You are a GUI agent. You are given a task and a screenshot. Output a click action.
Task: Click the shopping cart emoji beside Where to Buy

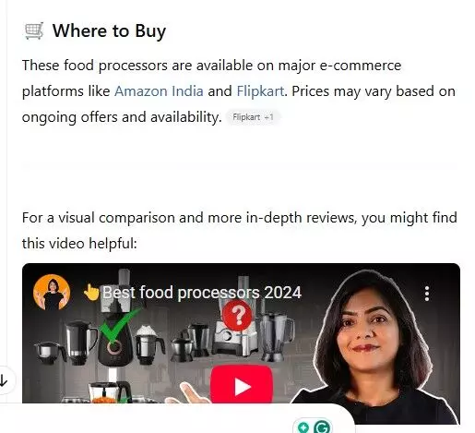(34, 30)
